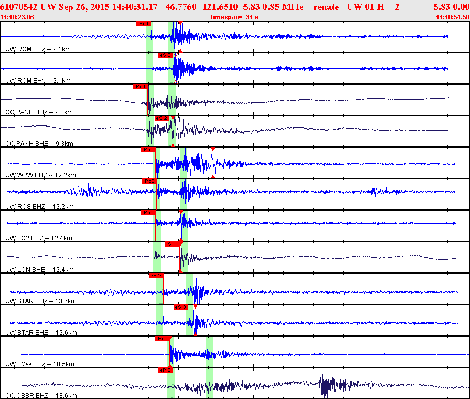Select the eS 2 pick flag on RCM EH1

[x=165, y=55]
